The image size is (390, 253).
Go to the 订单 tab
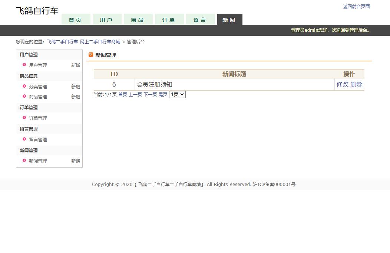point(169,20)
